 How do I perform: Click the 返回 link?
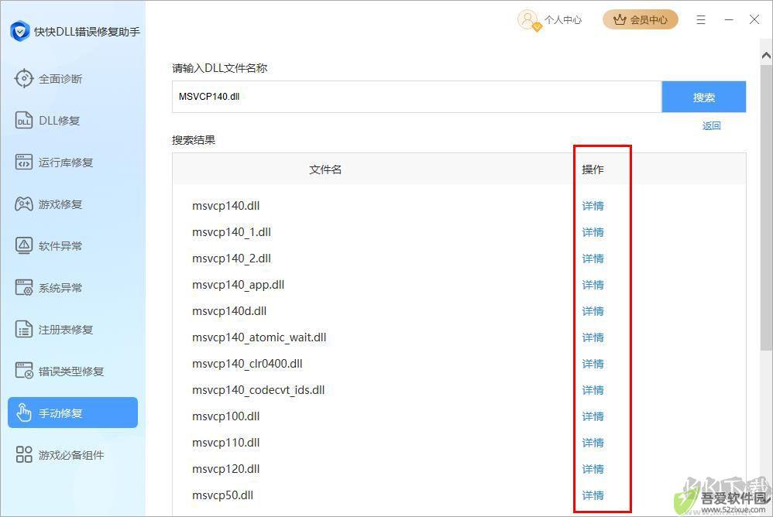coord(711,125)
